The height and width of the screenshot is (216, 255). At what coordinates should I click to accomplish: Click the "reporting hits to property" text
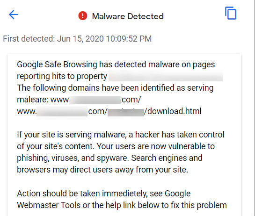(x=62, y=76)
